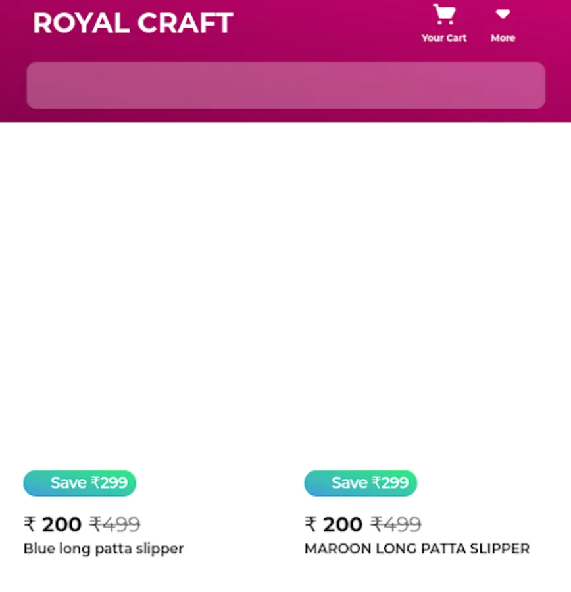The height and width of the screenshot is (592, 571).
Task: Focus the search bar in header
Action: coord(285,86)
